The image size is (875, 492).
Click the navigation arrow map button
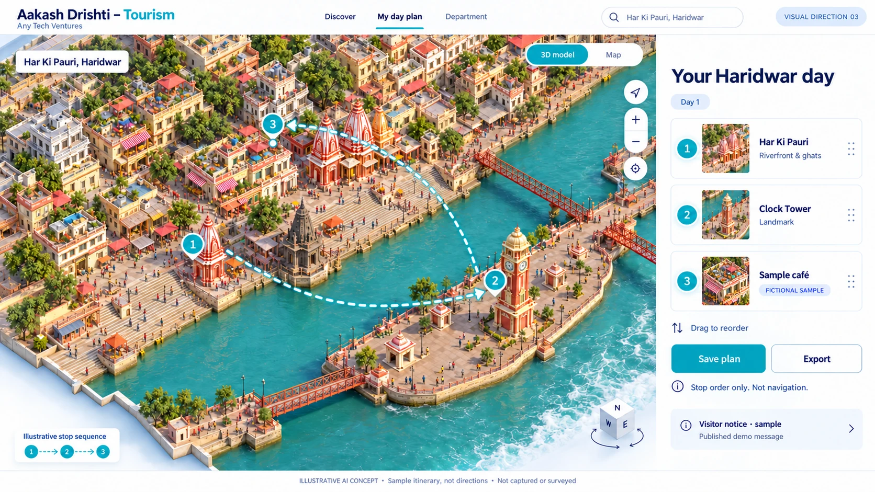click(635, 93)
